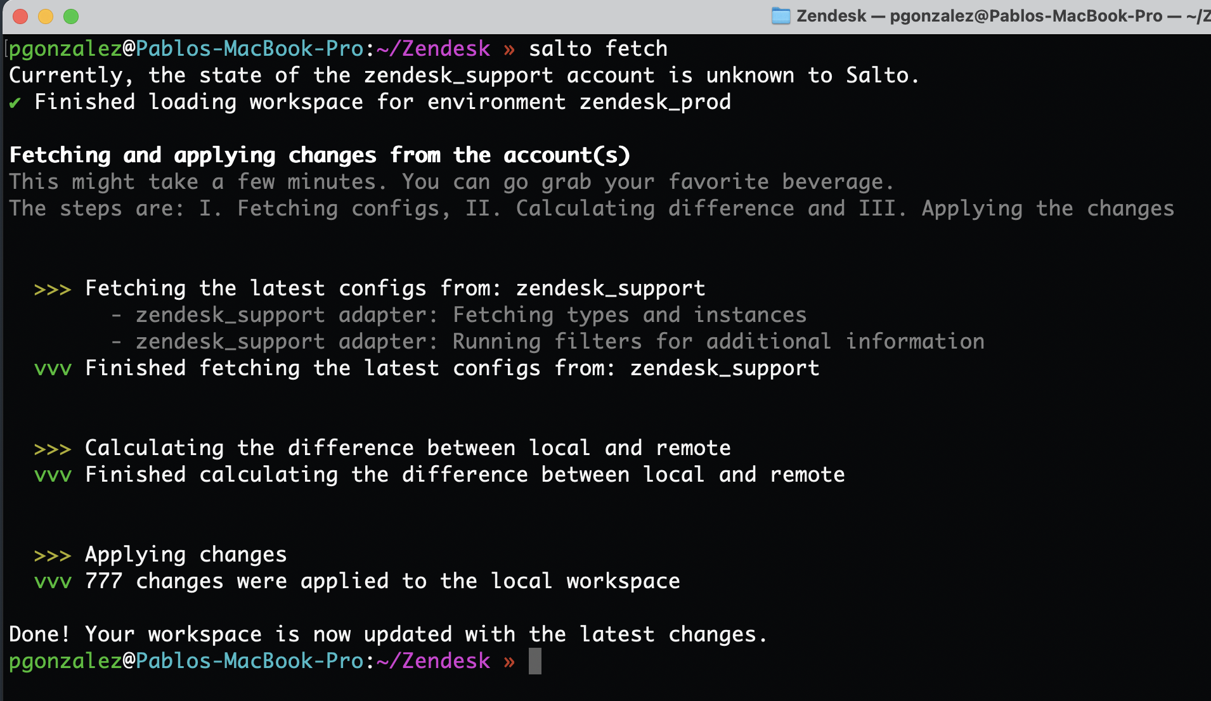Click the last prompt "pgonzalez@Pablos-MacBook-Pro:~/Zendesk" below "Done!"

point(250,661)
